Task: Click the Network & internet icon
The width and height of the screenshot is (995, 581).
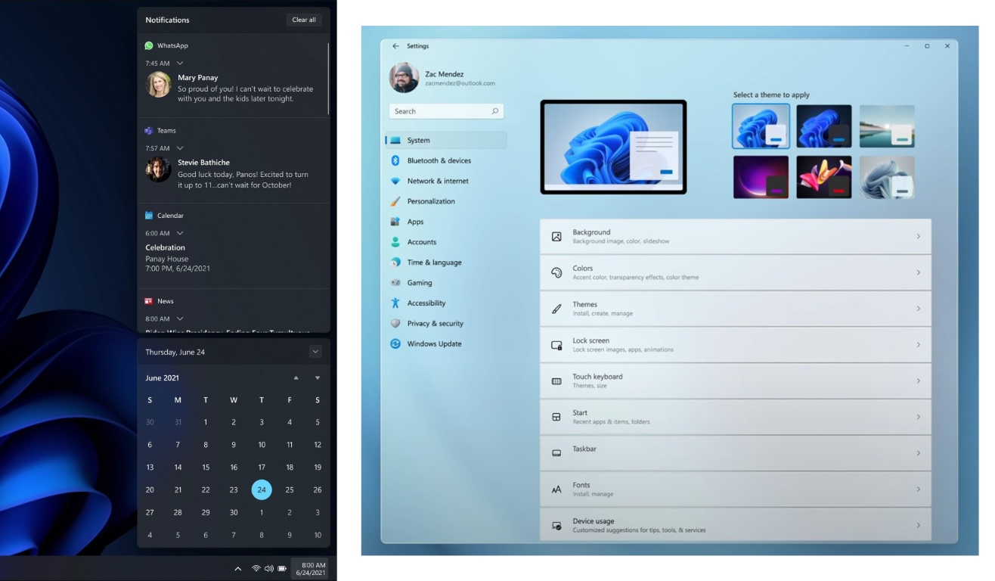Action: (x=395, y=181)
